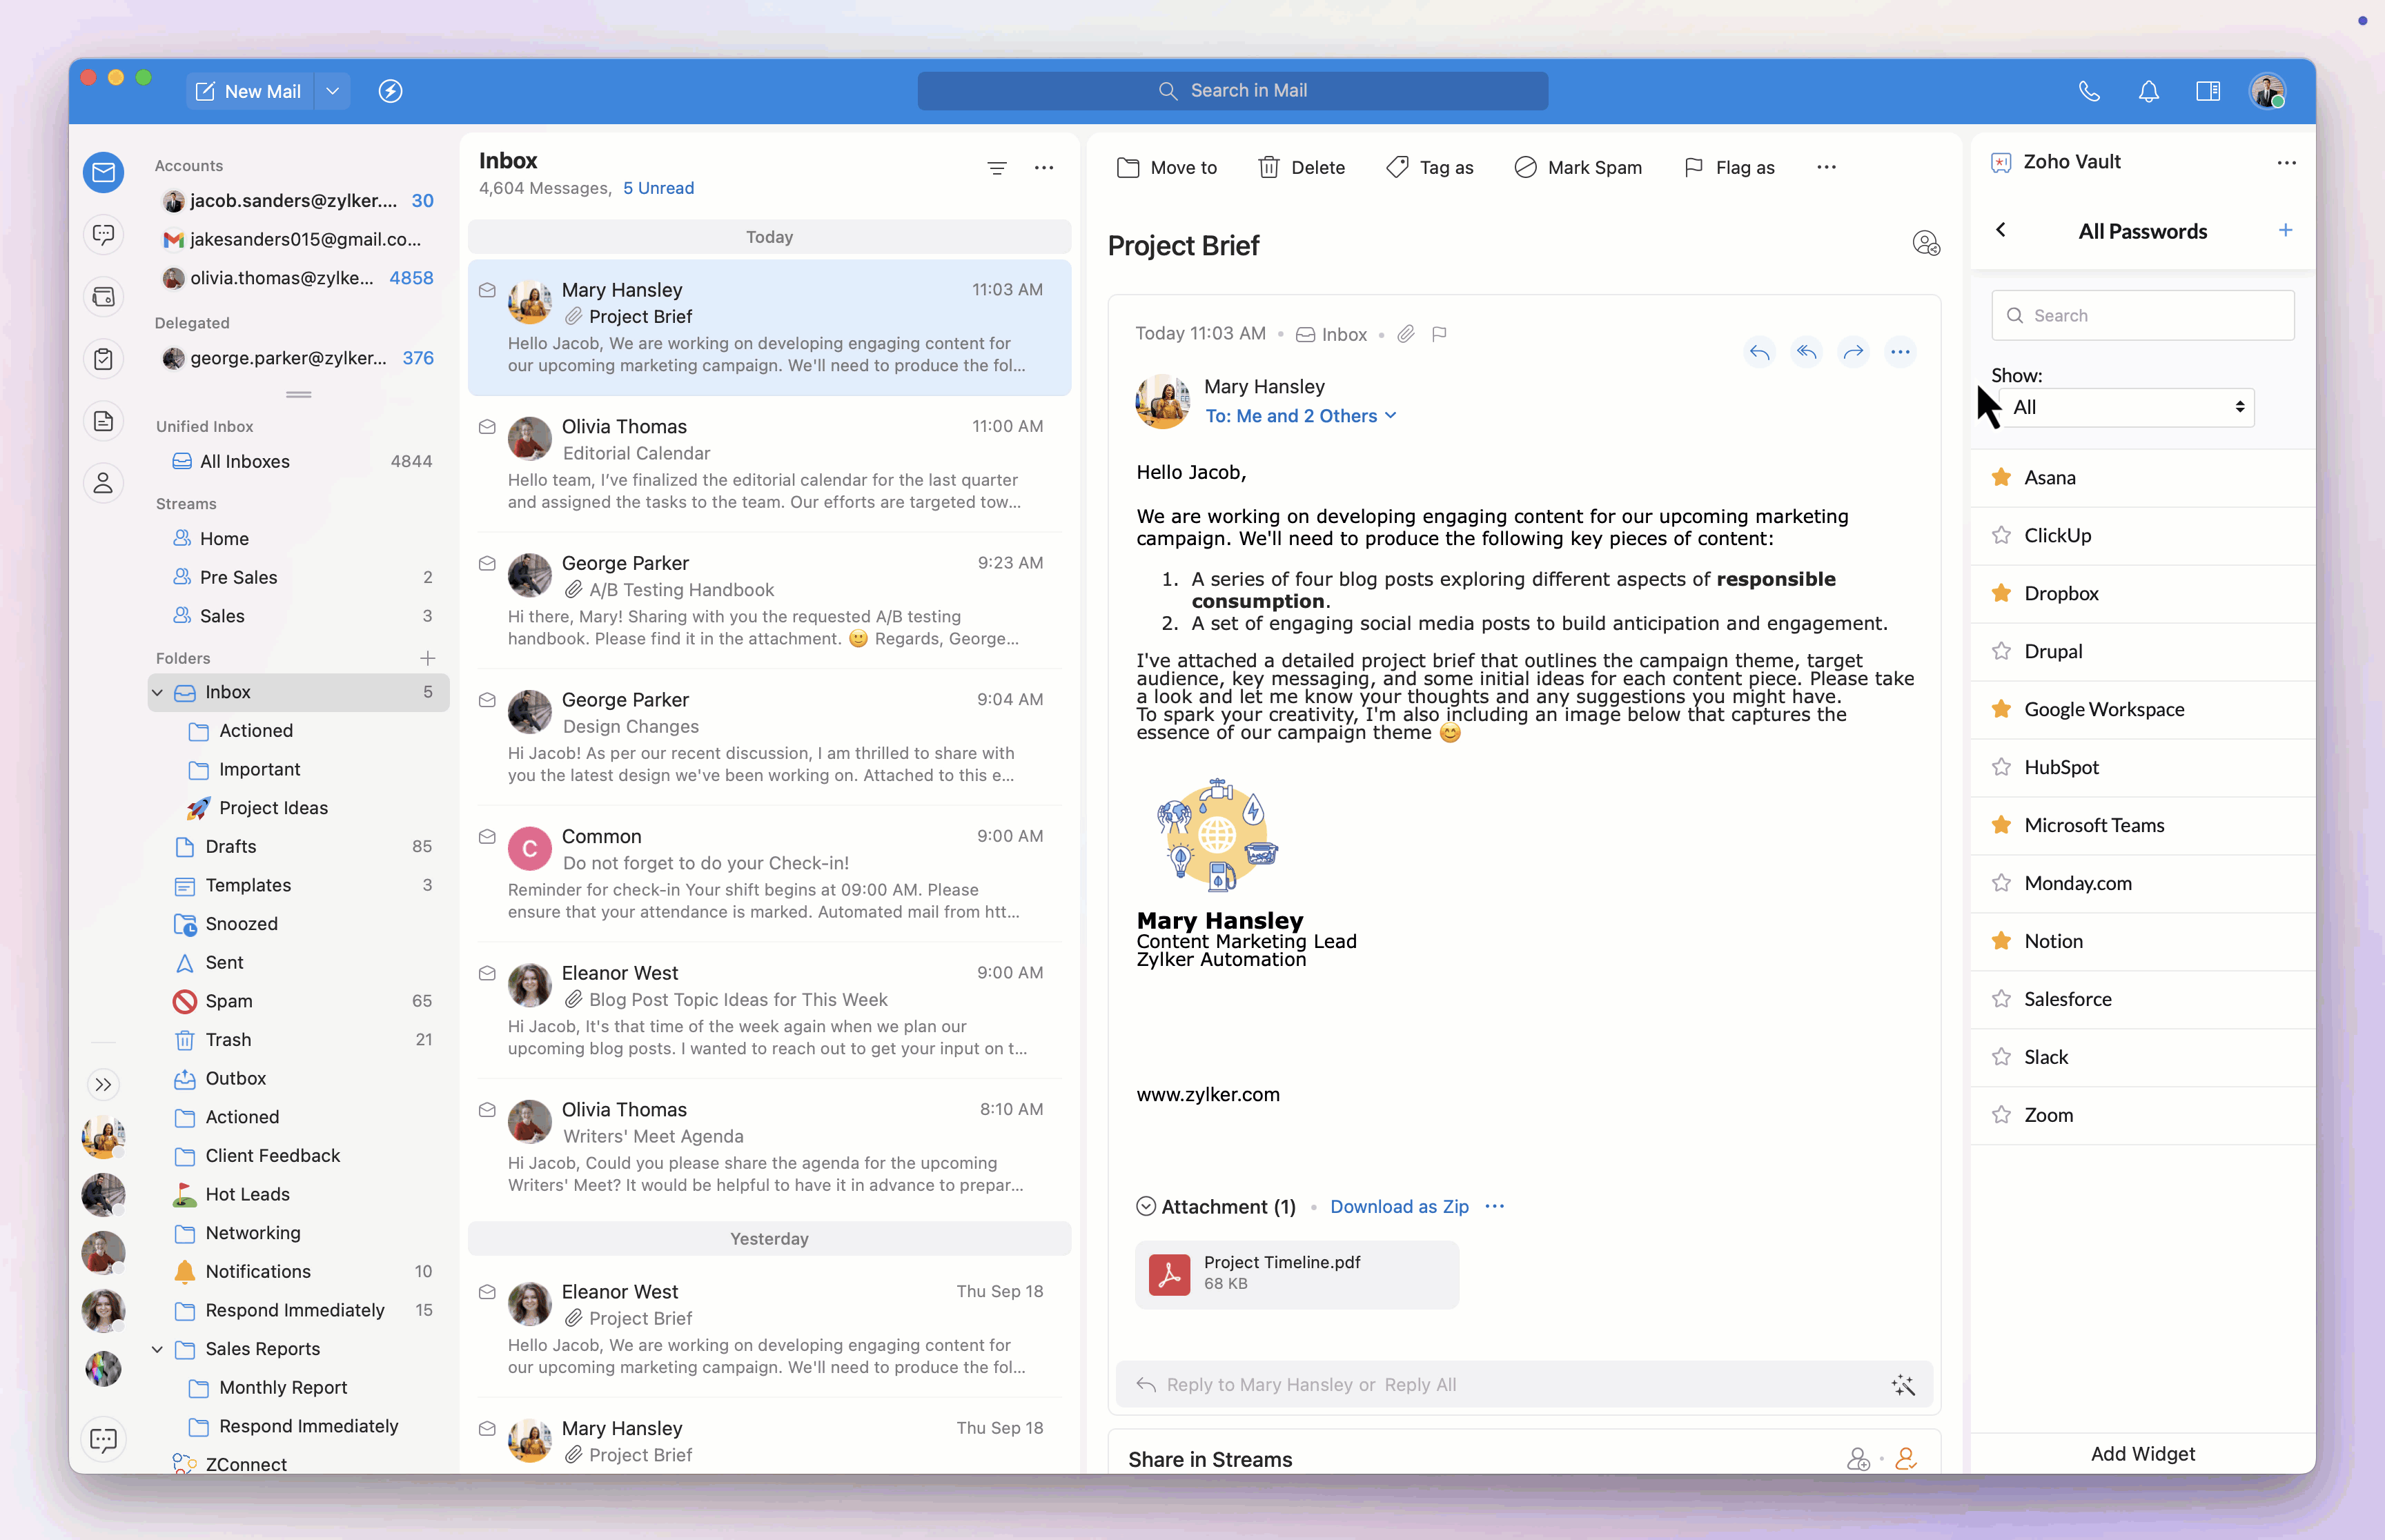Expand the New Mail dropdown arrow
Screen dimensions: 2385x1540
click(332, 91)
